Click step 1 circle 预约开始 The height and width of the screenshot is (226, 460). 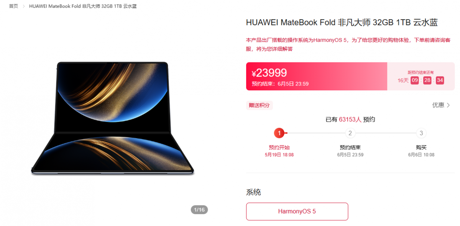click(x=279, y=133)
